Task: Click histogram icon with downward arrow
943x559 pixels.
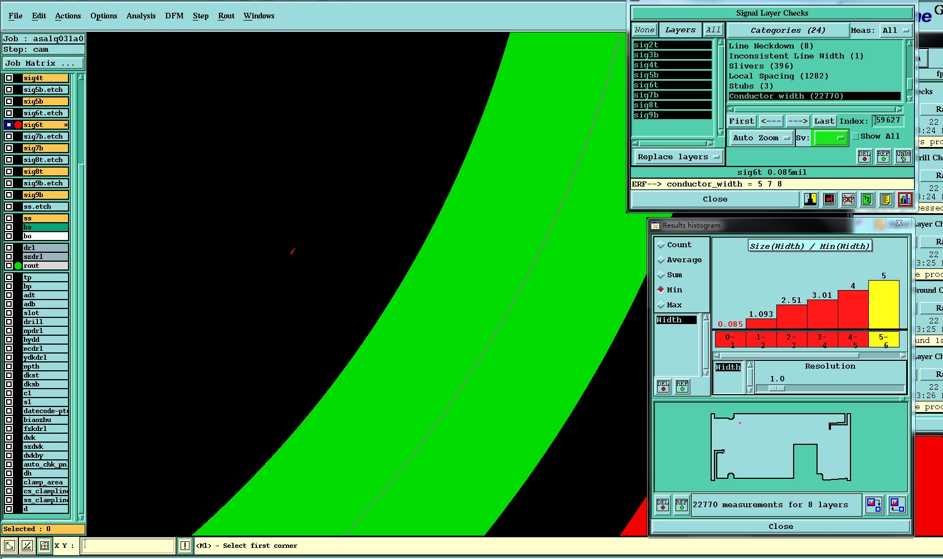Action: point(874,505)
